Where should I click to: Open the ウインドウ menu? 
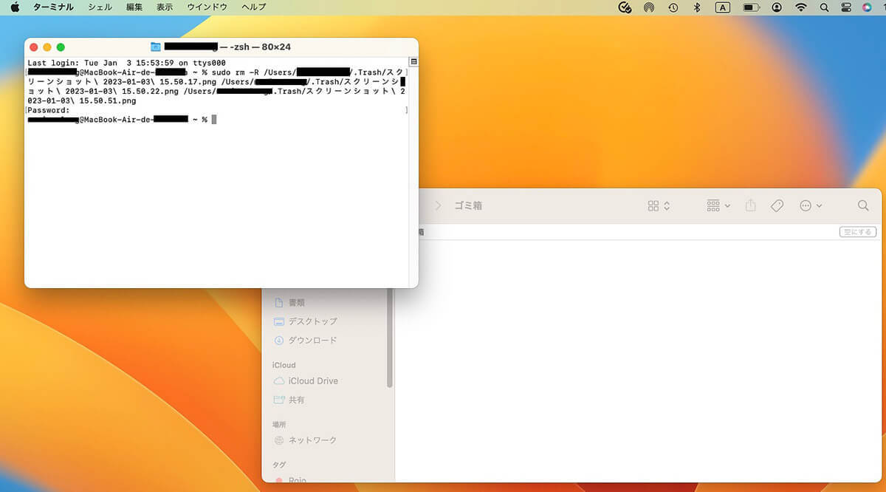(x=207, y=7)
